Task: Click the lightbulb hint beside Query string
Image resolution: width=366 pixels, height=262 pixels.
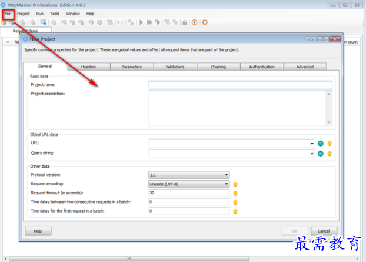Action: [330, 154]
